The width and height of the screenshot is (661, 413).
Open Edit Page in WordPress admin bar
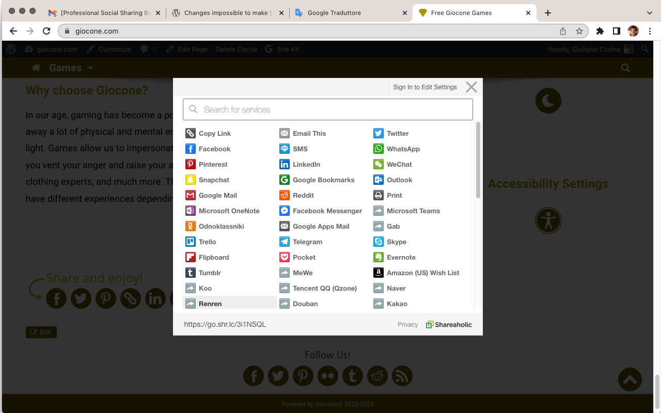click(x=187, y=49)
